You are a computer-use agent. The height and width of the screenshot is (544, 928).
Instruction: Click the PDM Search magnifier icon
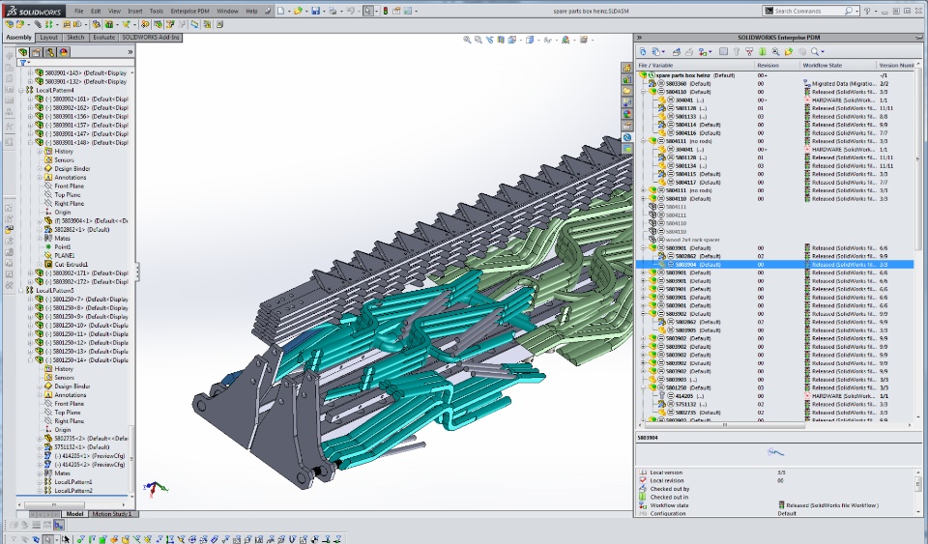tap(815, 52)
